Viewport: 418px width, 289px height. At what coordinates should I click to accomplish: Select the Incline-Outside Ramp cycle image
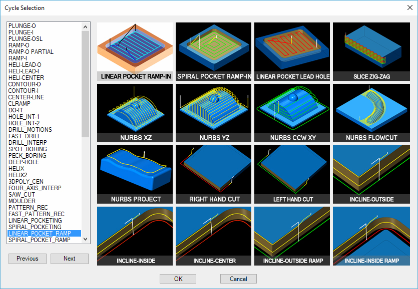coord(292,236)
